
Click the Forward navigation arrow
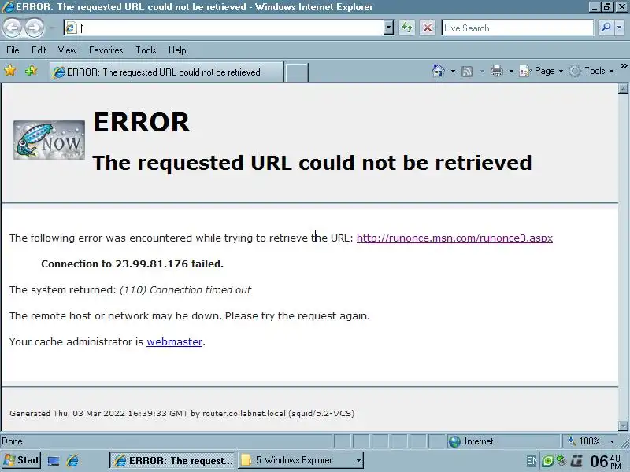(34, 28)
